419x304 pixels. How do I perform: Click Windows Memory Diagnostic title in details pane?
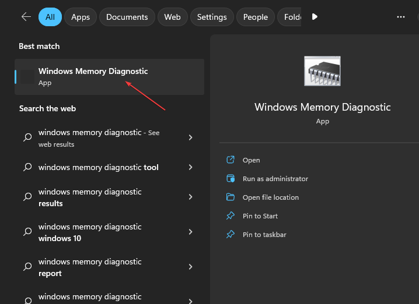tap(322, 107)
